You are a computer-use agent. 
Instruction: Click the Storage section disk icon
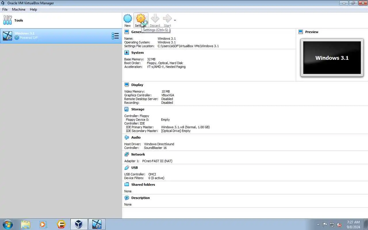(x=126, y=109)
